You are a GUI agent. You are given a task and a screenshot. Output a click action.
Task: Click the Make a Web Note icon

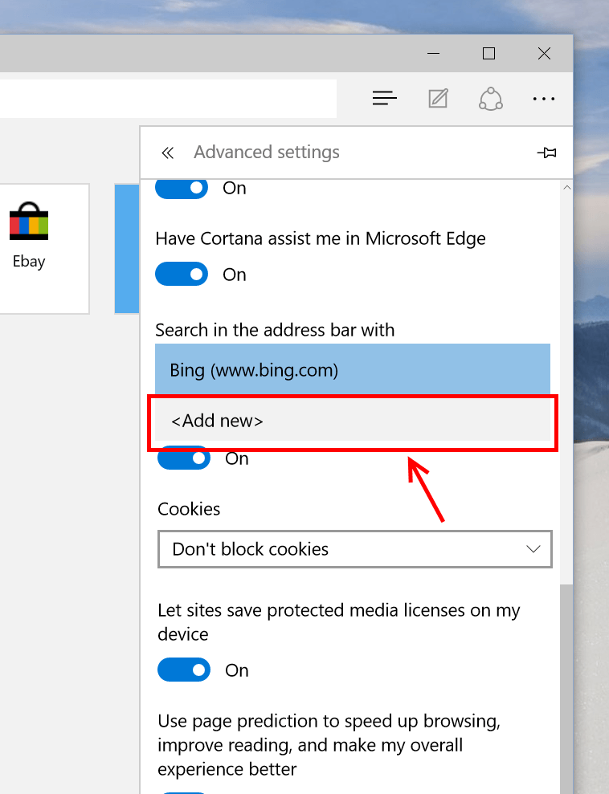[438, 98]
